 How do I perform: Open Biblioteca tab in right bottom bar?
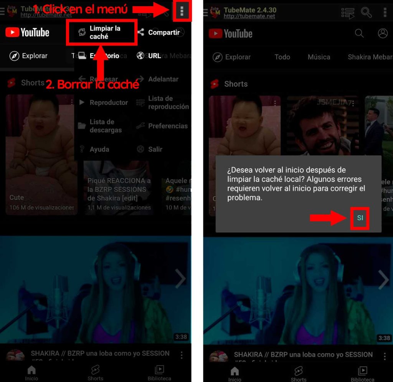362,374
